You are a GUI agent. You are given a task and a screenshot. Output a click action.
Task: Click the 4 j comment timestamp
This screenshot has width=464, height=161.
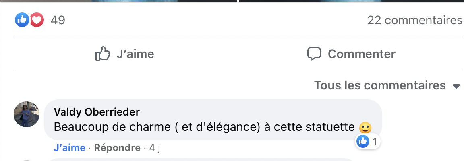point(155,148)
